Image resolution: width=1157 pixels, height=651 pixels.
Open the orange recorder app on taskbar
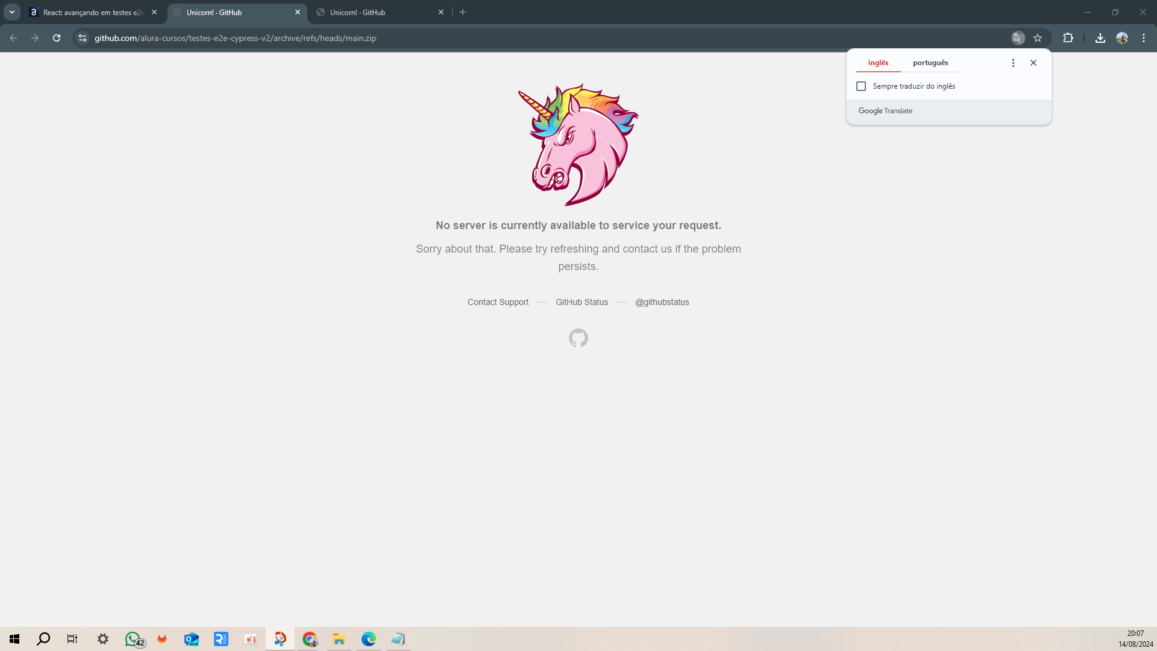(251, 639)
